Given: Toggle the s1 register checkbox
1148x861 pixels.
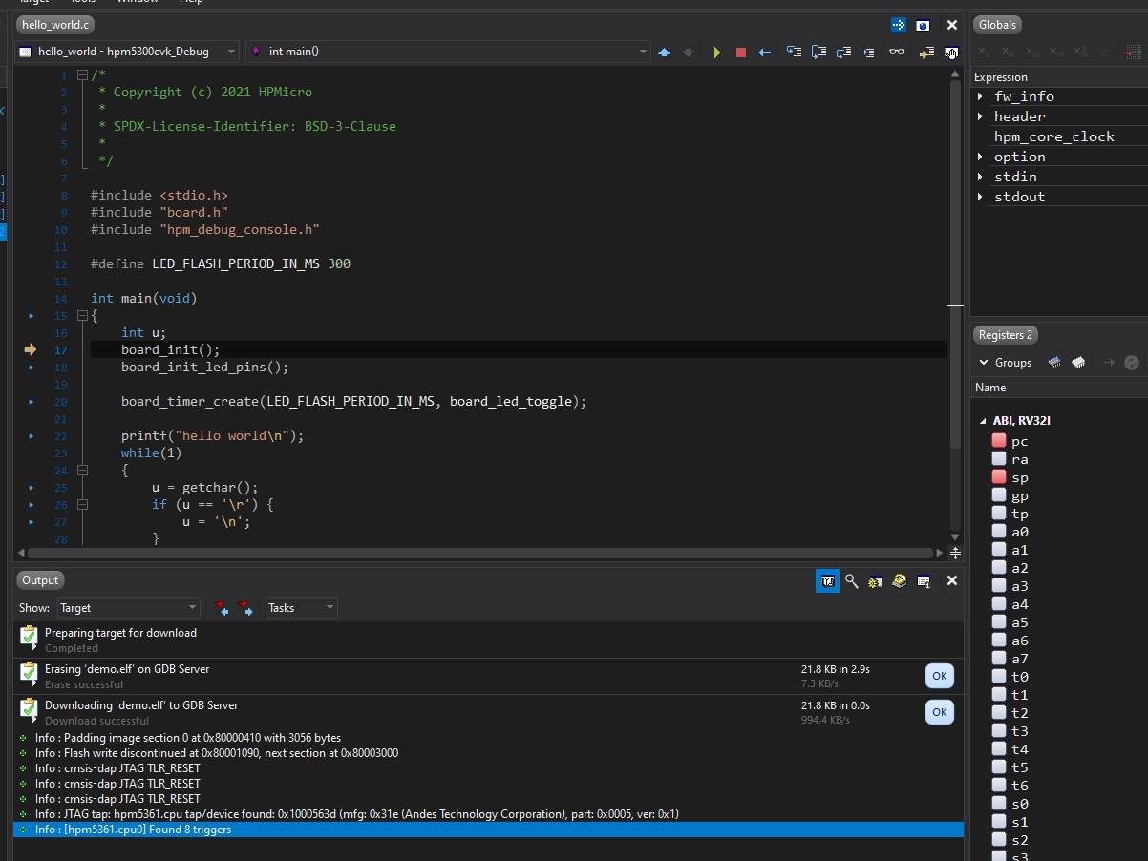Looking at the screenshot, I should click(x=999, y=822).
